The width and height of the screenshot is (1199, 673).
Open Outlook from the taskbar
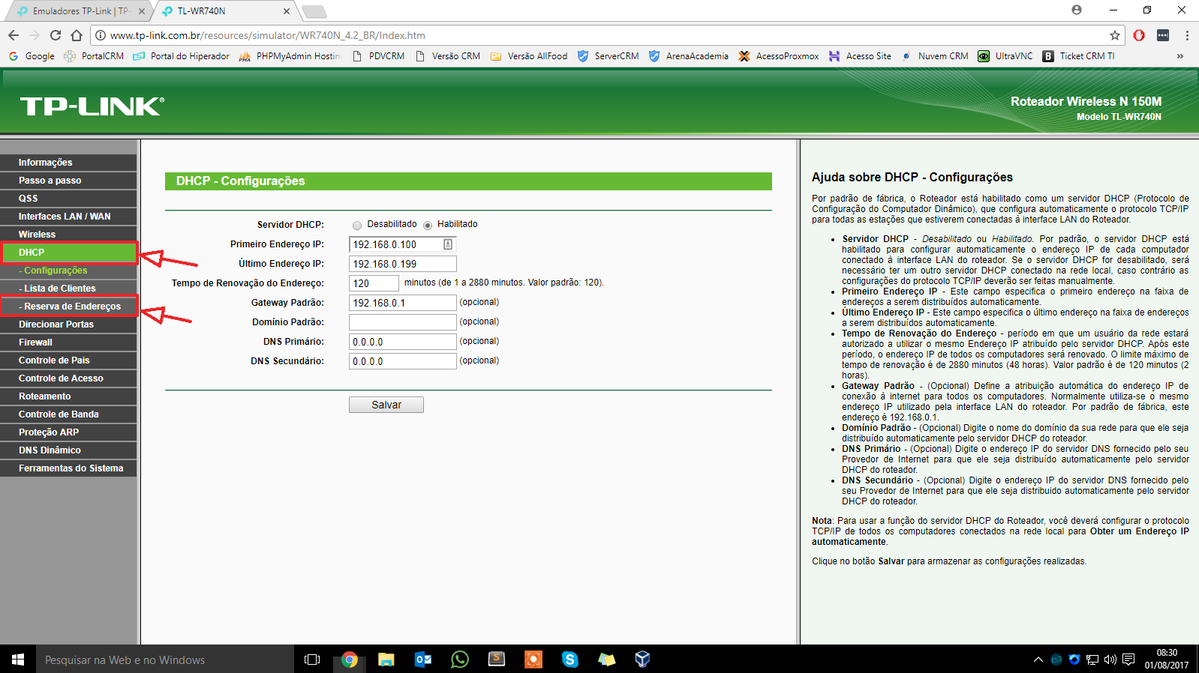click(423, 660)
